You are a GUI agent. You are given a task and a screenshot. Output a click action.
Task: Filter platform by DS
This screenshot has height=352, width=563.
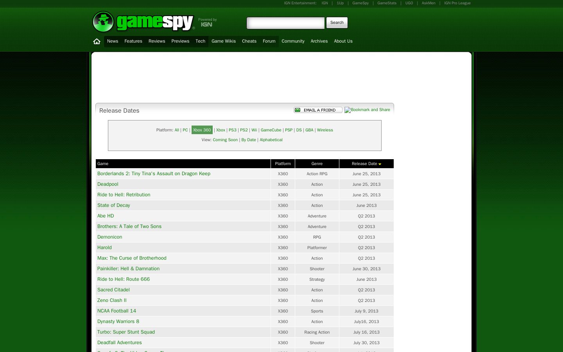pos(299,130)
